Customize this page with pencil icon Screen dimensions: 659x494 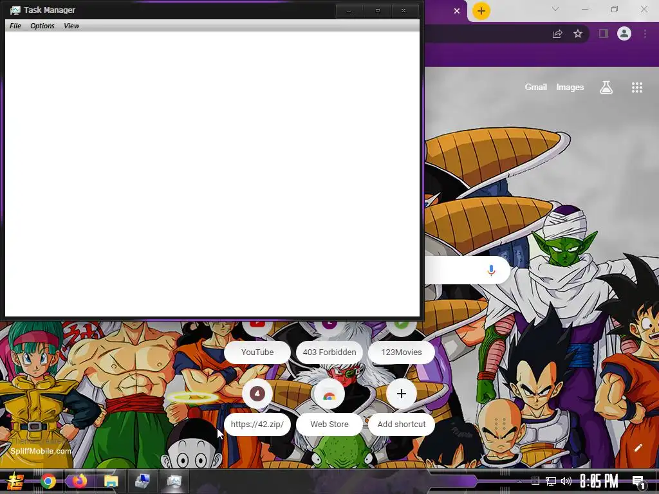[x=638, y=448]
